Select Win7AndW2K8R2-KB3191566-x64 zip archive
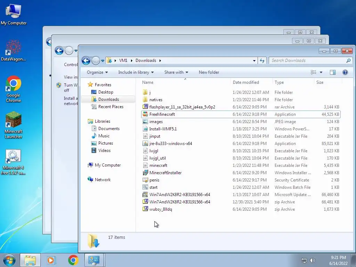The width and height of the screenshot is (356, 267). [x=180, y=202]
